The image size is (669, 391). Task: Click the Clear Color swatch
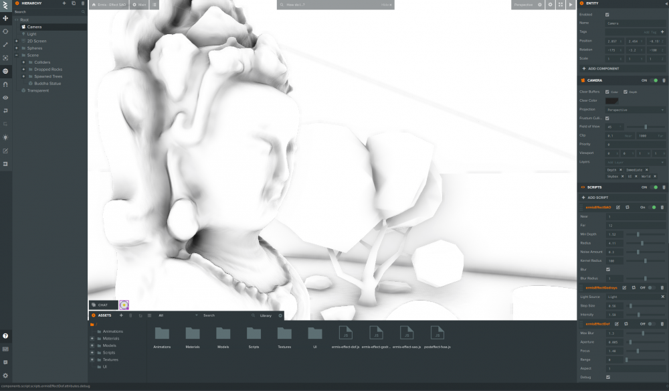pyautogui.click(x=611, y=100)
